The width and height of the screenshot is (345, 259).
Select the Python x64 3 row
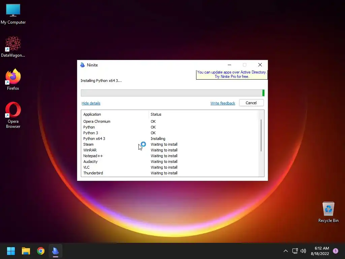pyautogui.click(x=169, y=139)
